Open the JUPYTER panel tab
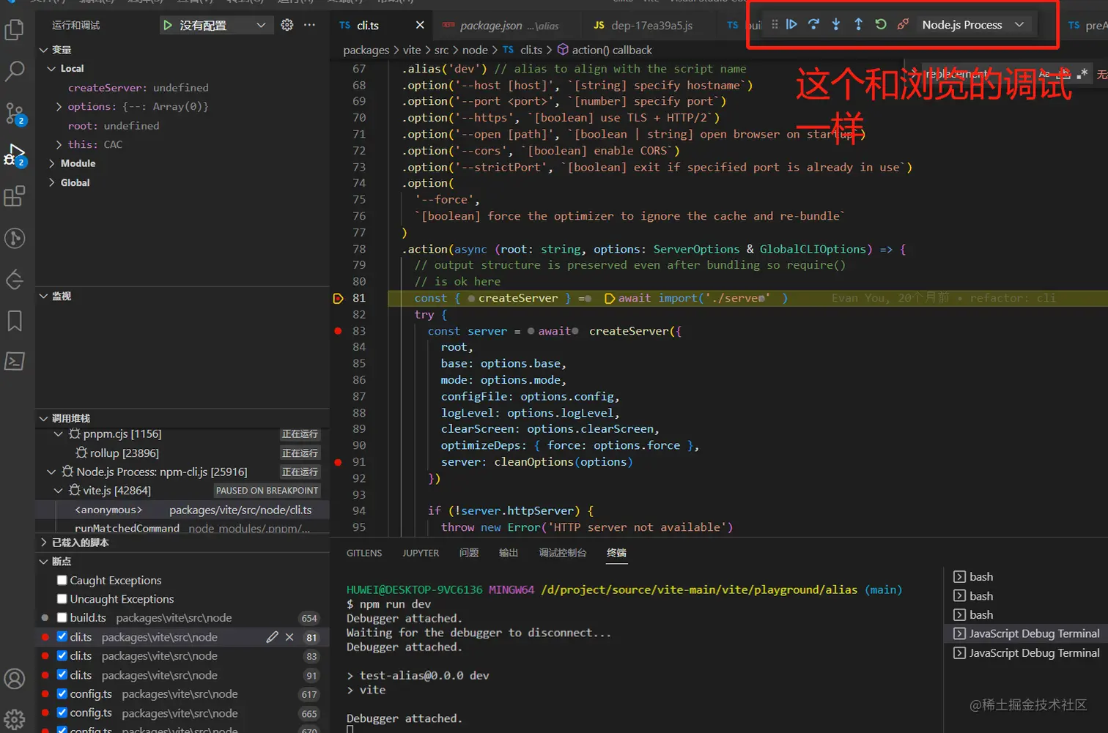The height and width of the screenshot is (733, 1108). 421,553
